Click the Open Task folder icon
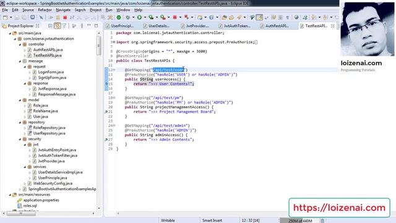 click(x=231, y=17)
